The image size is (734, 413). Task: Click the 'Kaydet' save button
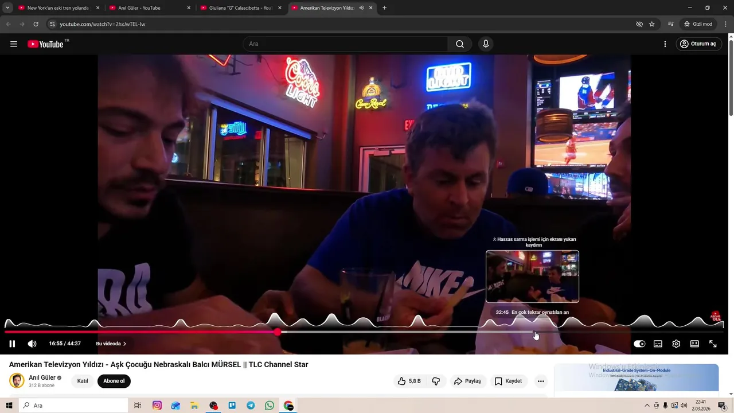pyautogui.click(x=508, y=381)
